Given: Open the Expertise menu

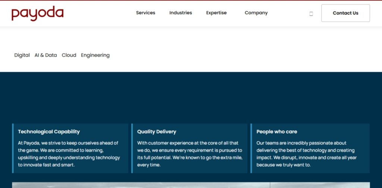Looking at the screenshot, I should point(216,13).
